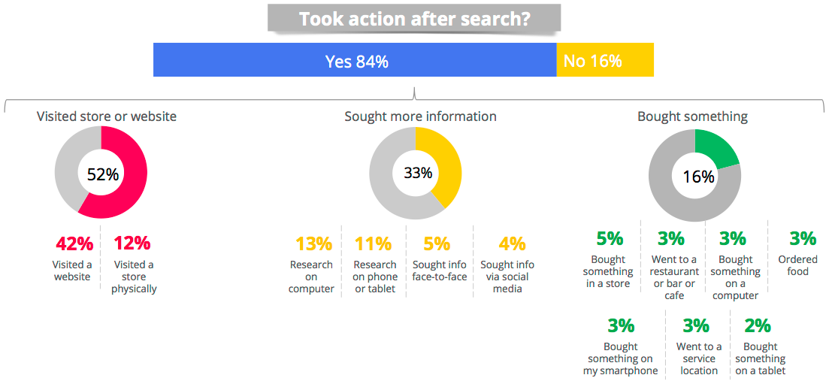The width and height of the screenshot is (832, 381).
Task: Select the 'Bought something' heading
Action: pos(692,116)
